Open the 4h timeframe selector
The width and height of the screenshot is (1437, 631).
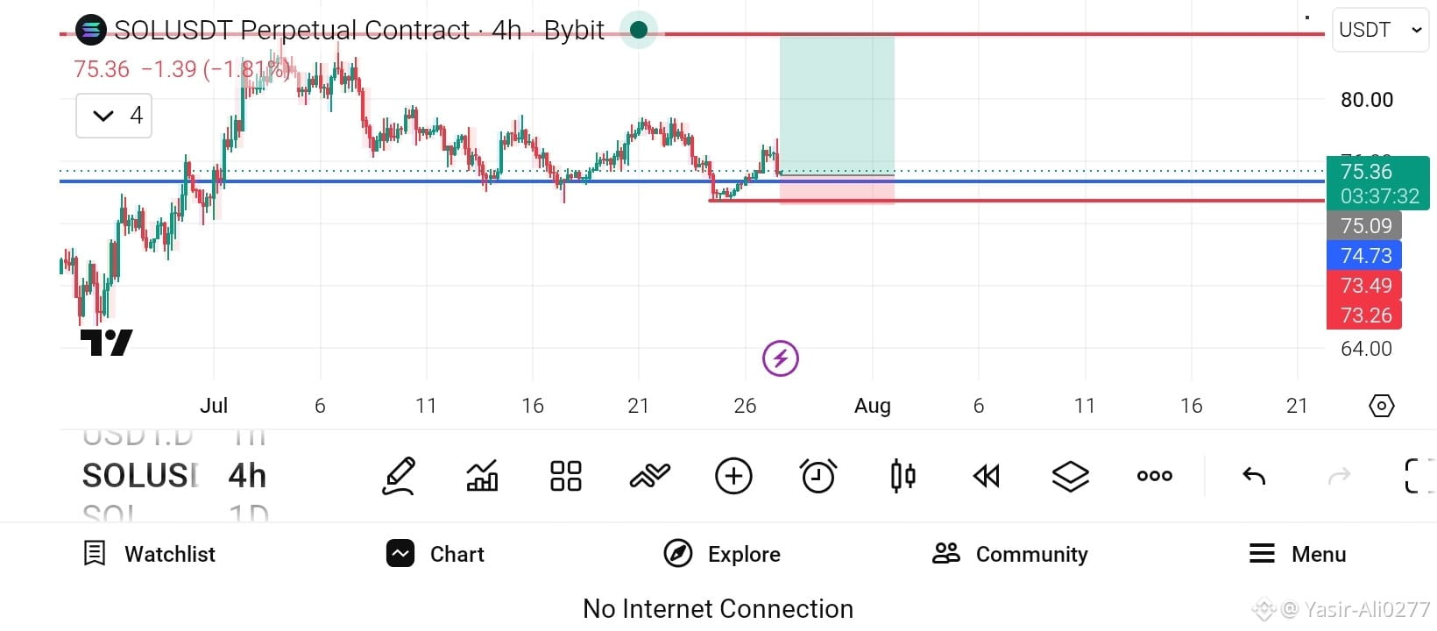click(x=247, y=476)
